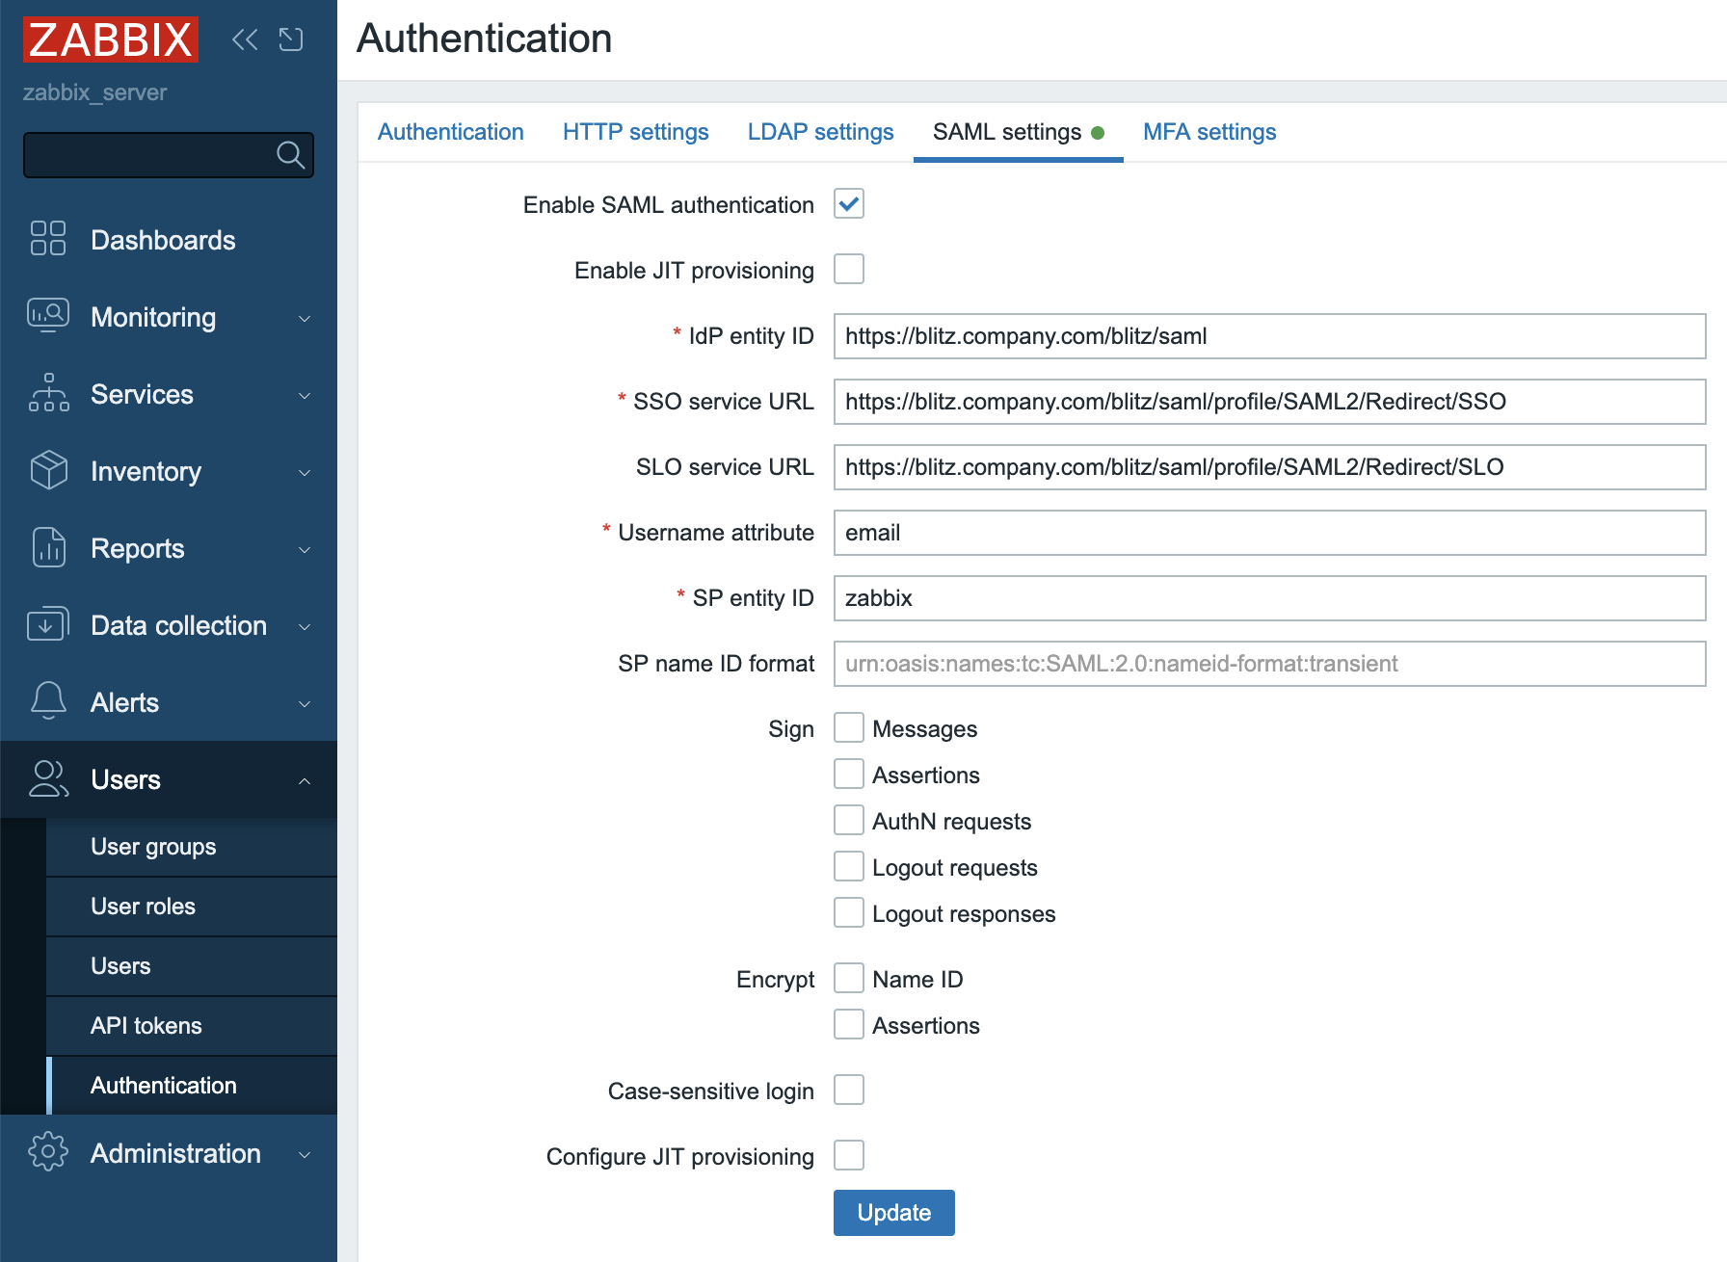
Task: Switch to the HTTP settings tab
Action: point(636,132)
